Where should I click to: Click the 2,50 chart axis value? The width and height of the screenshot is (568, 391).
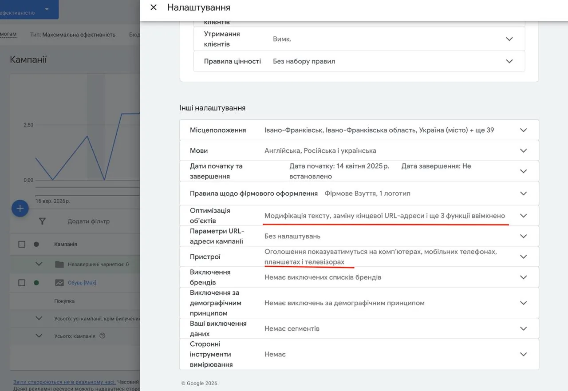coord(28,125)
